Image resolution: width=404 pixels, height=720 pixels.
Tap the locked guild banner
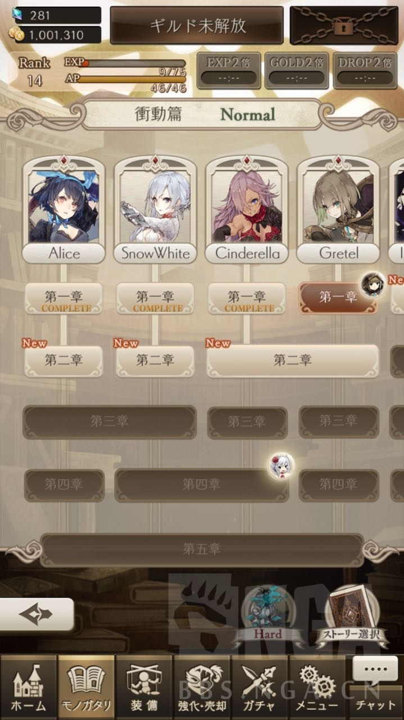(197, 25)
